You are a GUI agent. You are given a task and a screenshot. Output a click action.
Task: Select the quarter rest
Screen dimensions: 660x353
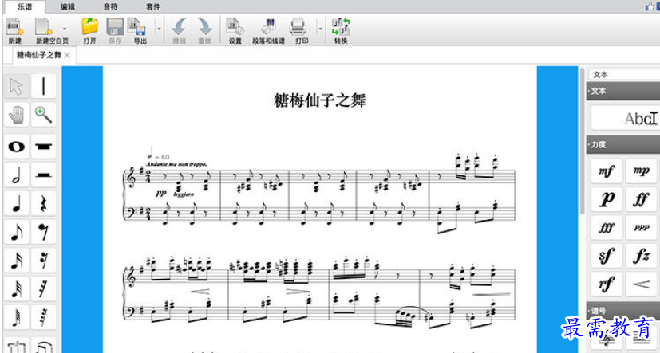[x=43, y=203]
